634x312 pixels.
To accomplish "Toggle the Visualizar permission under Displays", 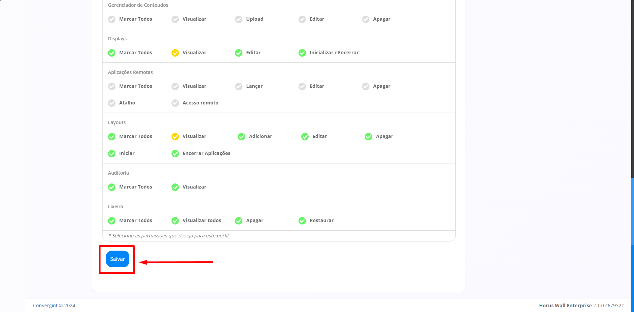I will [175, 53].
